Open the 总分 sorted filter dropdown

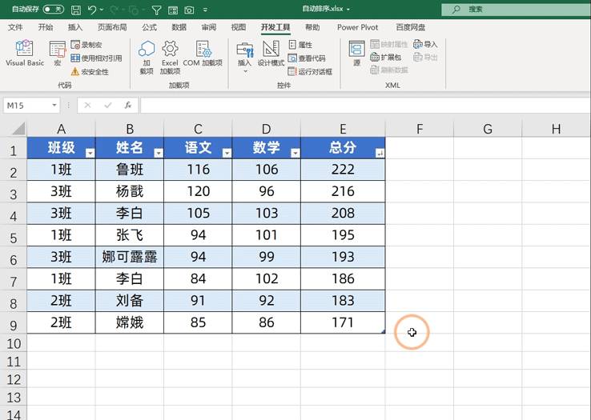click(380, 153)
